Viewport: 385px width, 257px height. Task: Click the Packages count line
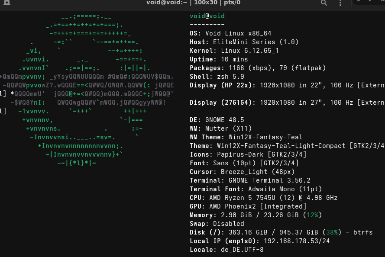[x=258, y=68]
